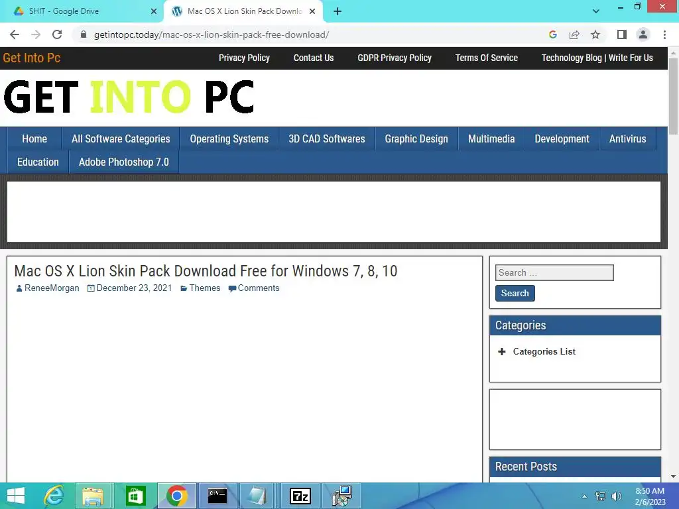Viewport: 679px width, 509px height.
Task: Open Technology Blog | Write For Us
Action: click(597, 58)
